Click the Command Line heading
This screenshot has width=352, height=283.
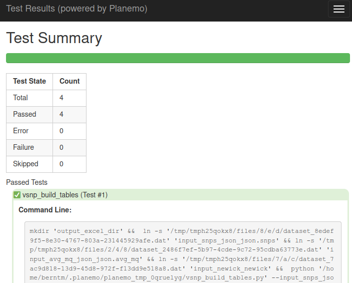point(45,210)
